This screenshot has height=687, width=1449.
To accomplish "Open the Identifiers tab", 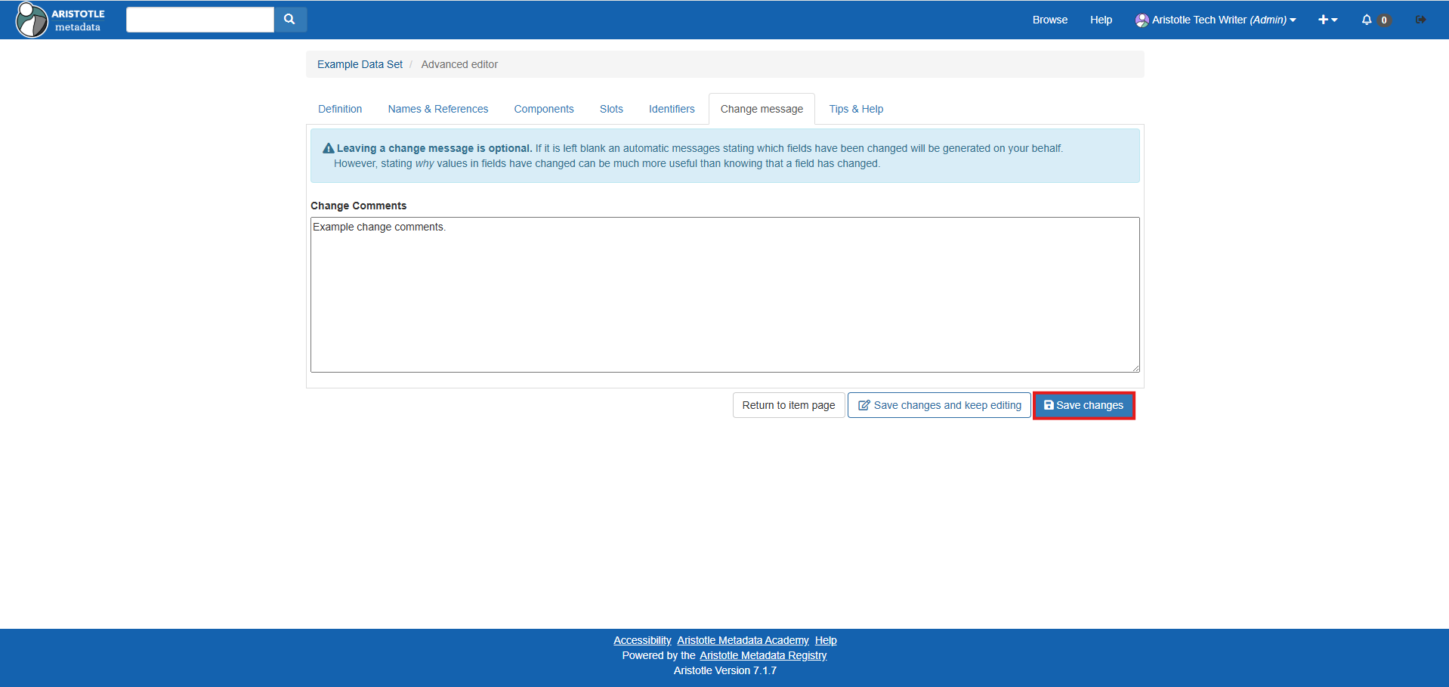I will pos(672,109).
